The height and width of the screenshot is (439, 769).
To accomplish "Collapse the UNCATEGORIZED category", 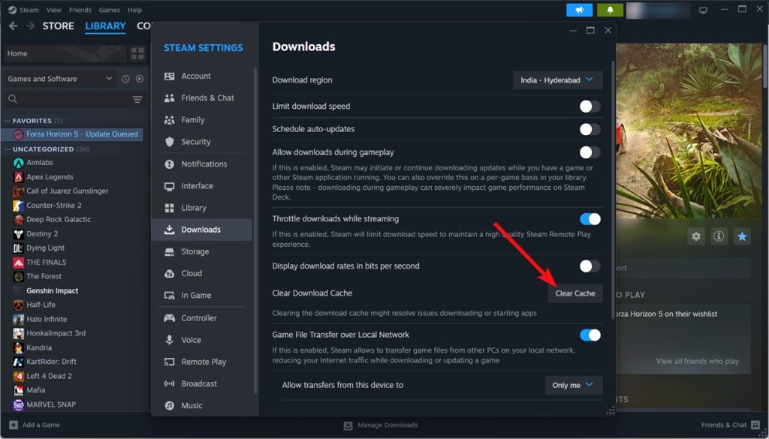I will tap(8, 149).
